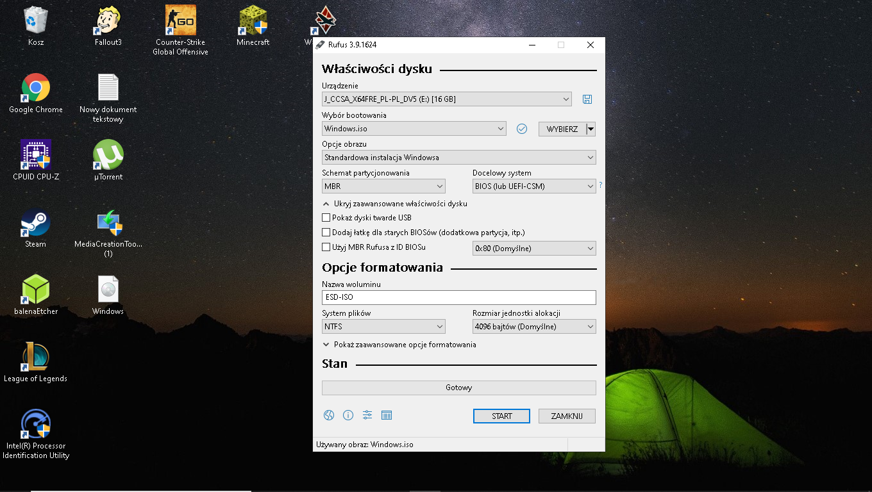Screen dimensions: 872x492
Task: Click the ZAMKNIJ button
Action: click(567, 416)
